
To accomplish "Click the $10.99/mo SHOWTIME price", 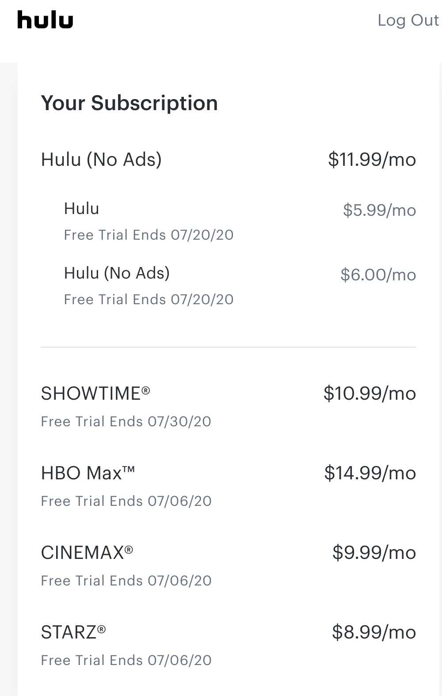I will (x=370, y=393).
